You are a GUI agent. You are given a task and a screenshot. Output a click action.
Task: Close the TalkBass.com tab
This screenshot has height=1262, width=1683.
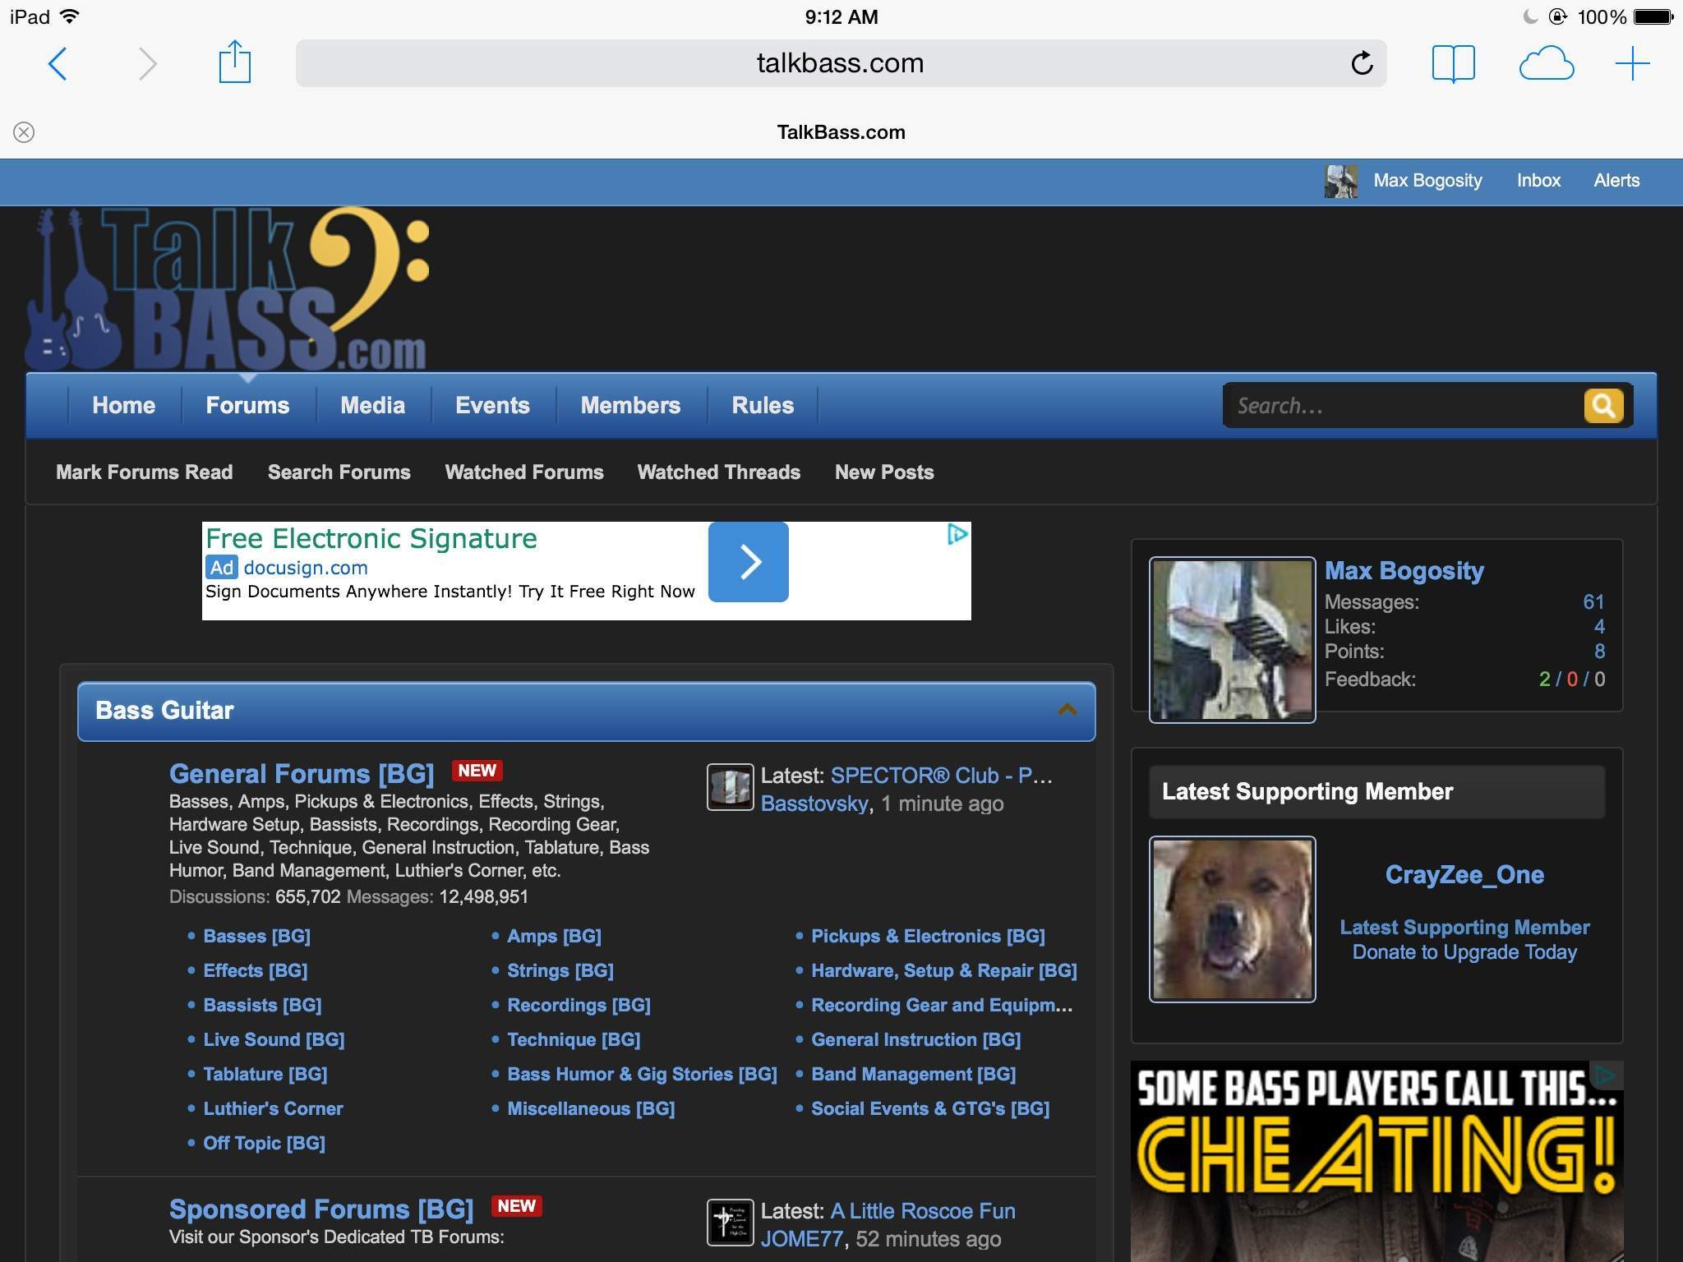(24, 132)
